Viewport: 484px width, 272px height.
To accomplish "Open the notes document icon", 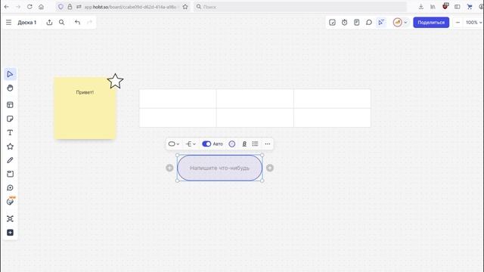I will [356, 22].
